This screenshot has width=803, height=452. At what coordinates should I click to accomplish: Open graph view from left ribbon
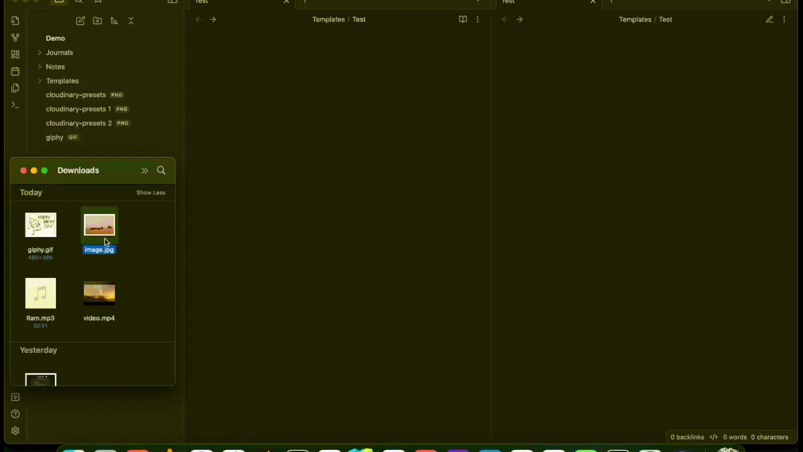(15, 38)
